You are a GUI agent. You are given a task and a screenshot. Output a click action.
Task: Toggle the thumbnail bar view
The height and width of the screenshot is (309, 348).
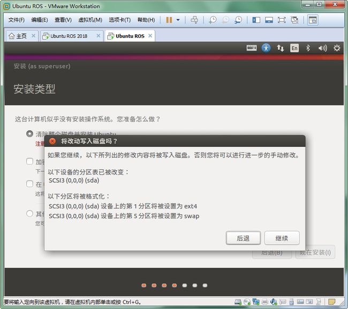tap(269, 20)
